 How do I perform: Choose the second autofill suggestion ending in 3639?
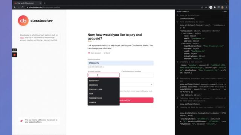pos(104,85)
